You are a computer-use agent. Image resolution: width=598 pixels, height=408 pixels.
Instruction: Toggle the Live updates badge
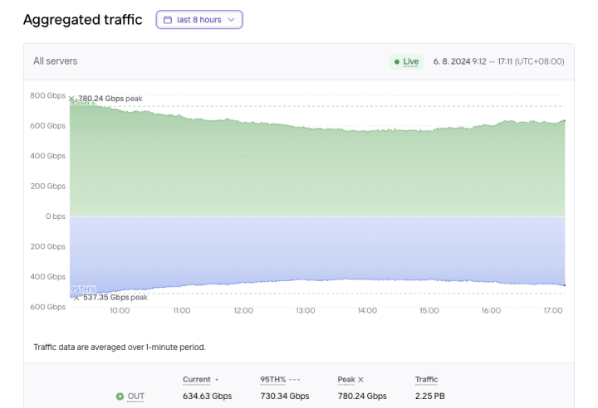[406, 62]
